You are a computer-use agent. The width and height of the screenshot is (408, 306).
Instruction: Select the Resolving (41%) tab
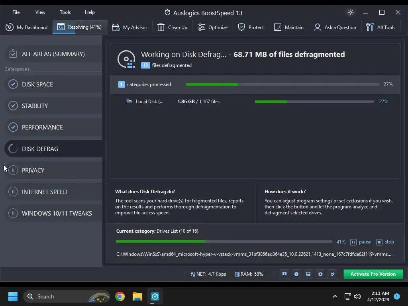click(x=80, y=27)
